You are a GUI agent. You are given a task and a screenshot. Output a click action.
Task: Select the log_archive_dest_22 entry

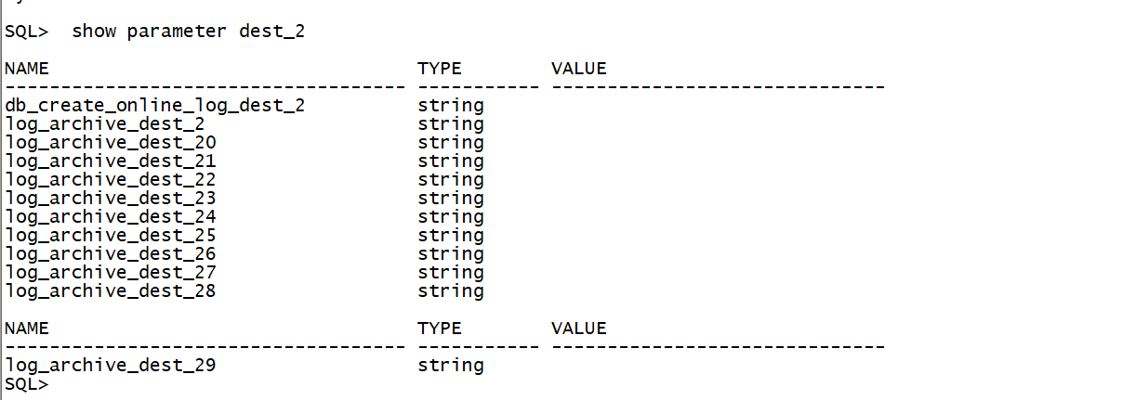[x=111, y=180]
